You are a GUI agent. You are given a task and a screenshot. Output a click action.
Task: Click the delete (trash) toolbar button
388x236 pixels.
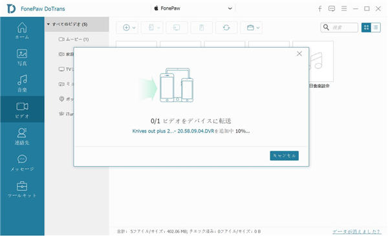point(201,27)
